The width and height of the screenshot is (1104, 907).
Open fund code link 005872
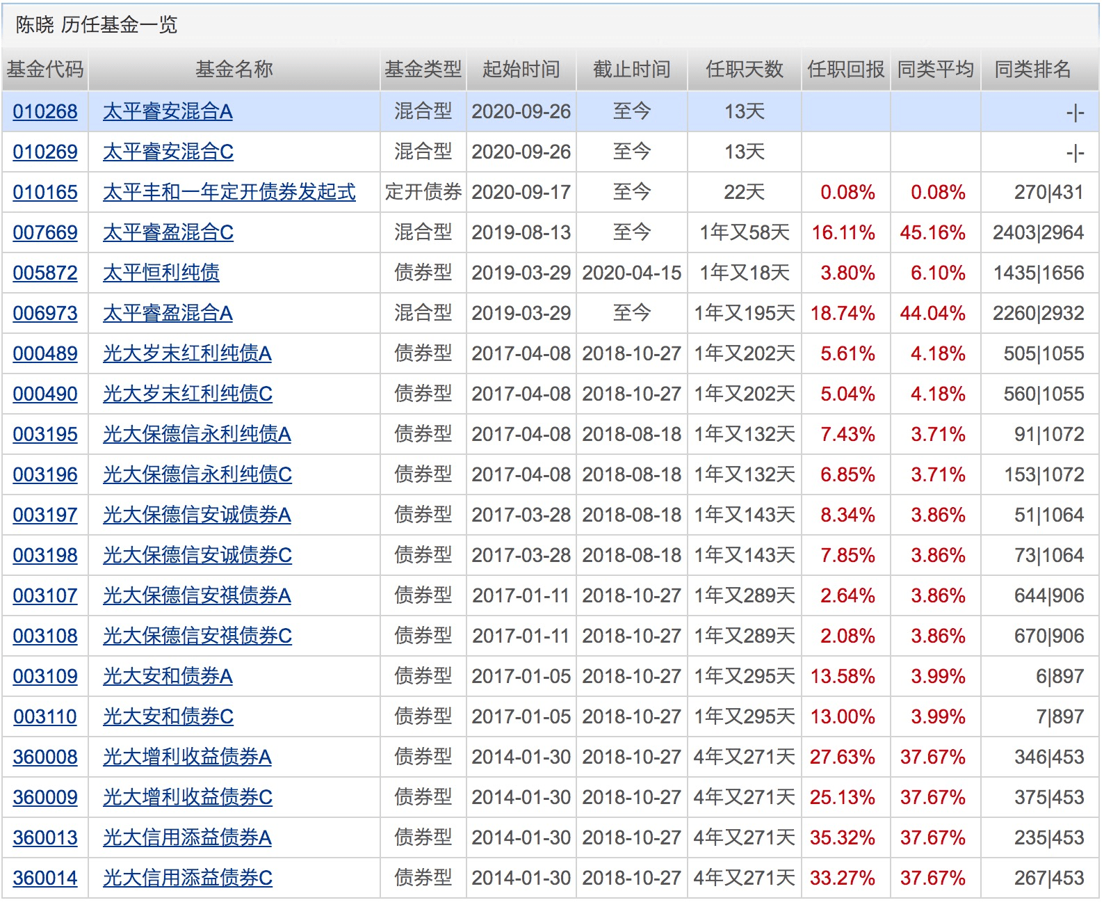[45, 273]
